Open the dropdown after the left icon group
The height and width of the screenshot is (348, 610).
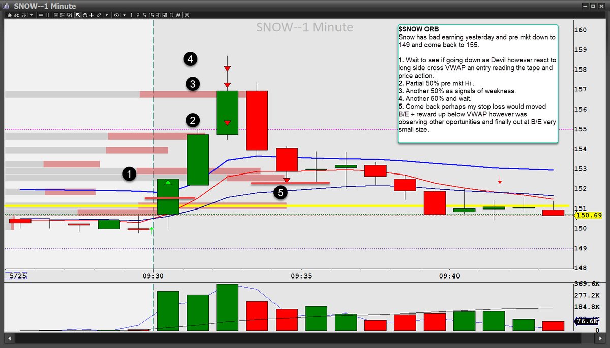point(31,15)
